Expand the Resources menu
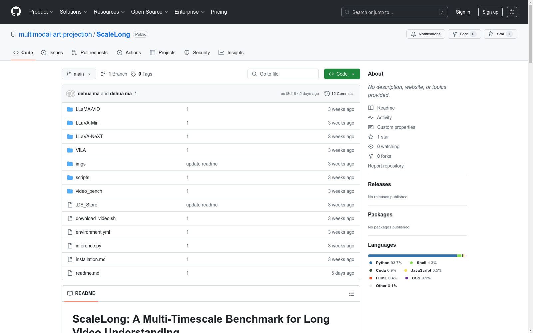Image resolution: width=533 pixels, height=333 pixels. (x=109, y=12)
